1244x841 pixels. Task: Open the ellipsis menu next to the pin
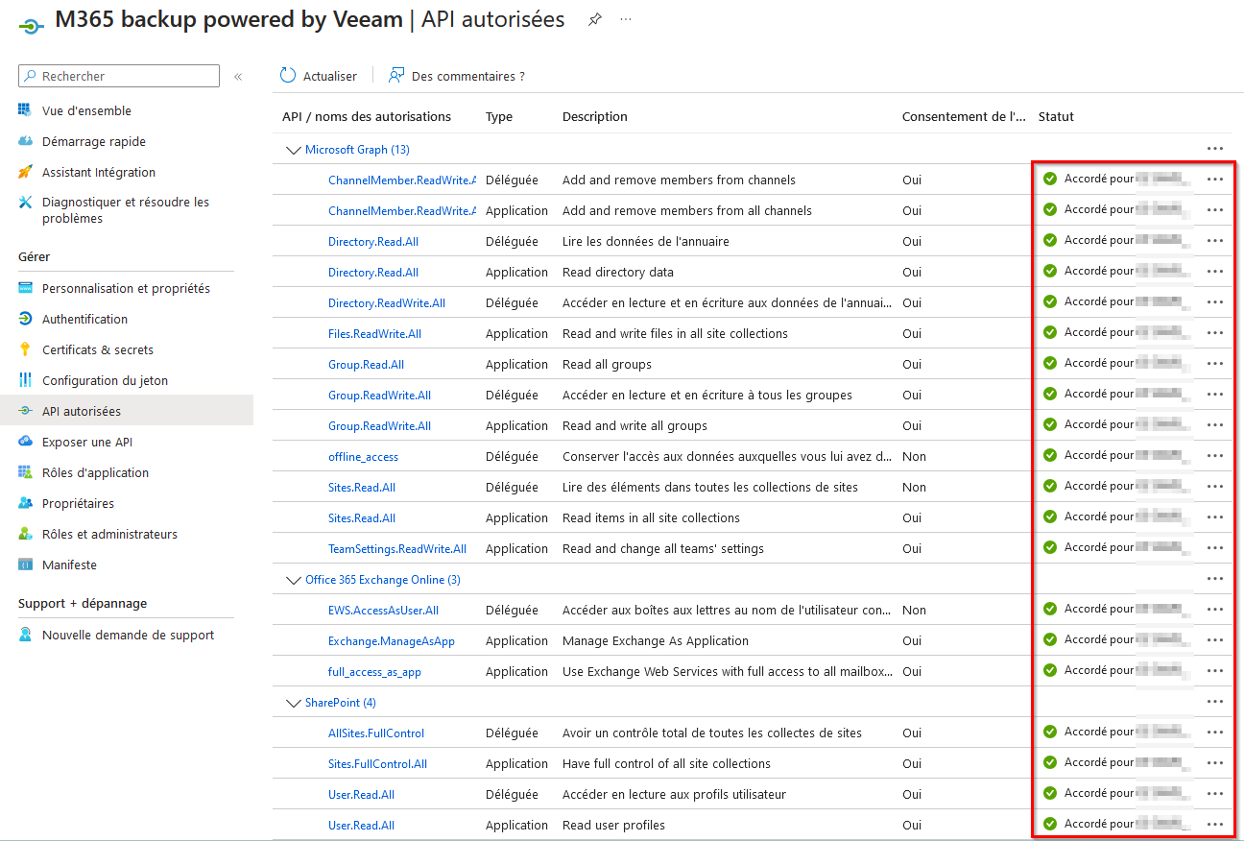point(626,20)
